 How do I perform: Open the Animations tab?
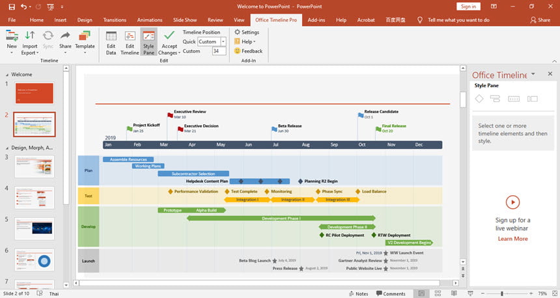point(150,20)
